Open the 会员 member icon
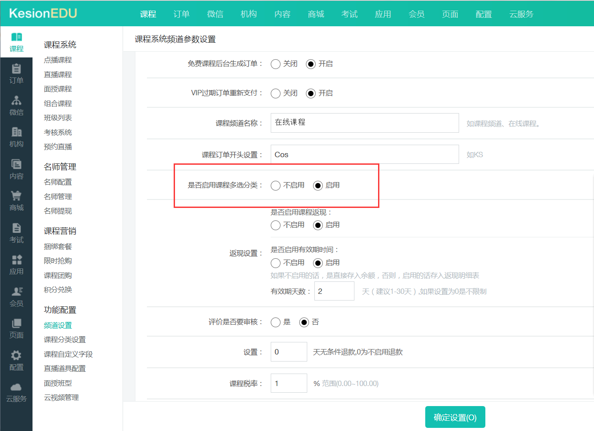This screenshot has height=431, width=594. [x=16, y=292]
